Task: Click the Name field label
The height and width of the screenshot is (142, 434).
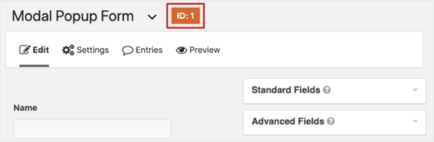Action: tap(25, 108)
